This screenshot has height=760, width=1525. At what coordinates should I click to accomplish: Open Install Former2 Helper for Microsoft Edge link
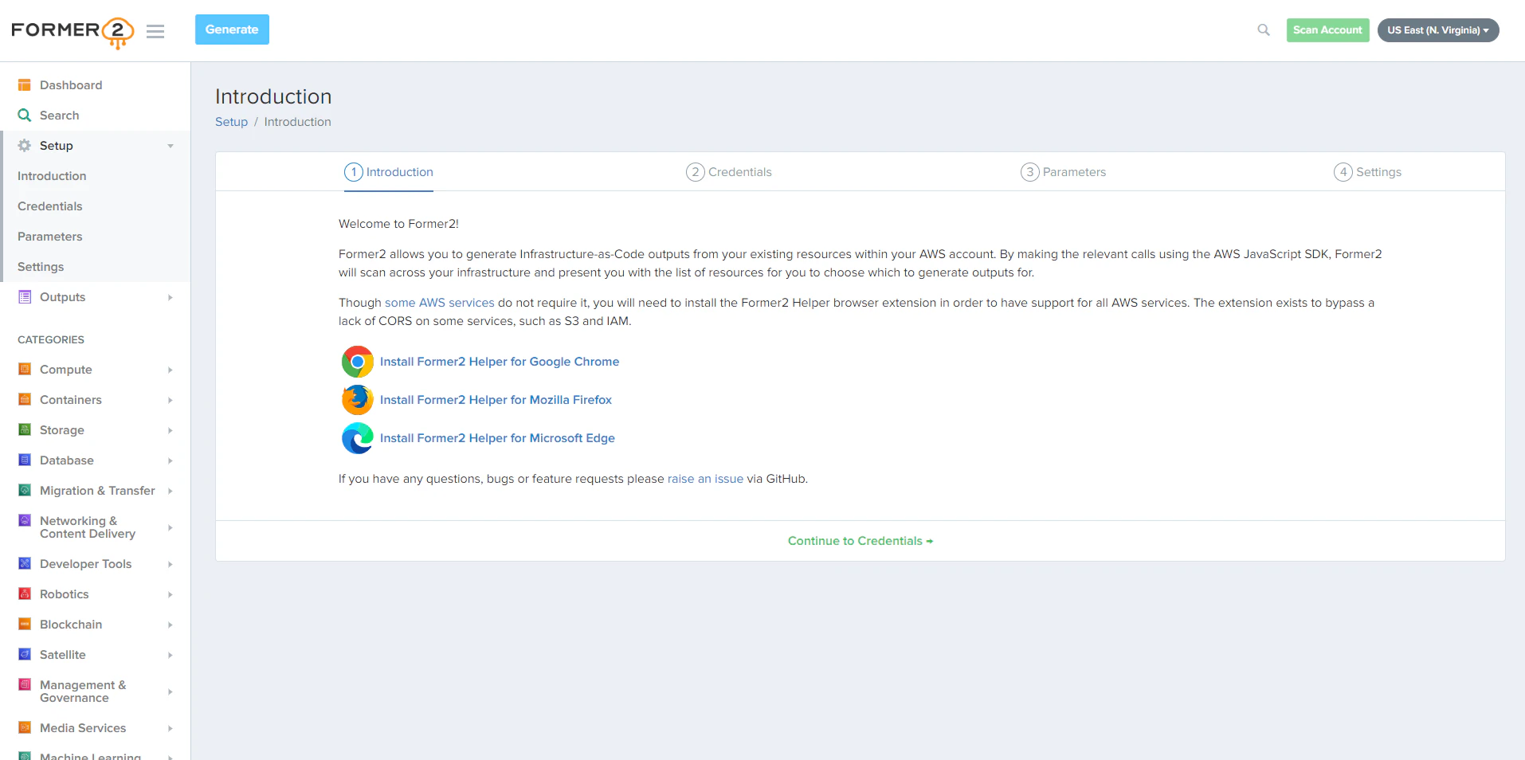497,438
